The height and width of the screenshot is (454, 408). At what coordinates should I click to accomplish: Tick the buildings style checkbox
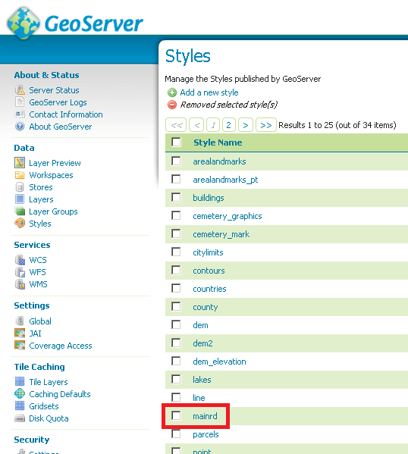click(x=176, y=198)
